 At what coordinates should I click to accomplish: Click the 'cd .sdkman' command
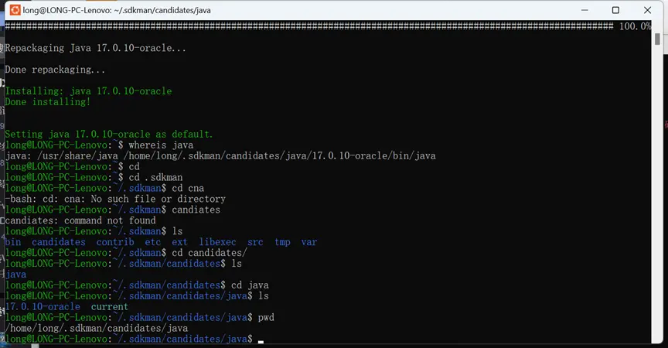point(155,177)
